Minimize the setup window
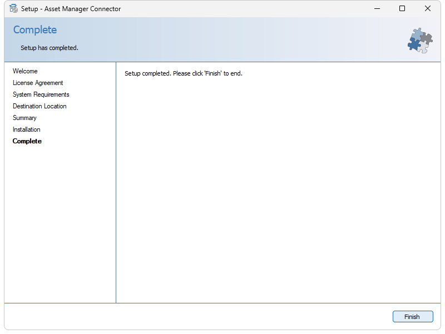The width and height of the screenshot is (445, 334). (377, 9)
